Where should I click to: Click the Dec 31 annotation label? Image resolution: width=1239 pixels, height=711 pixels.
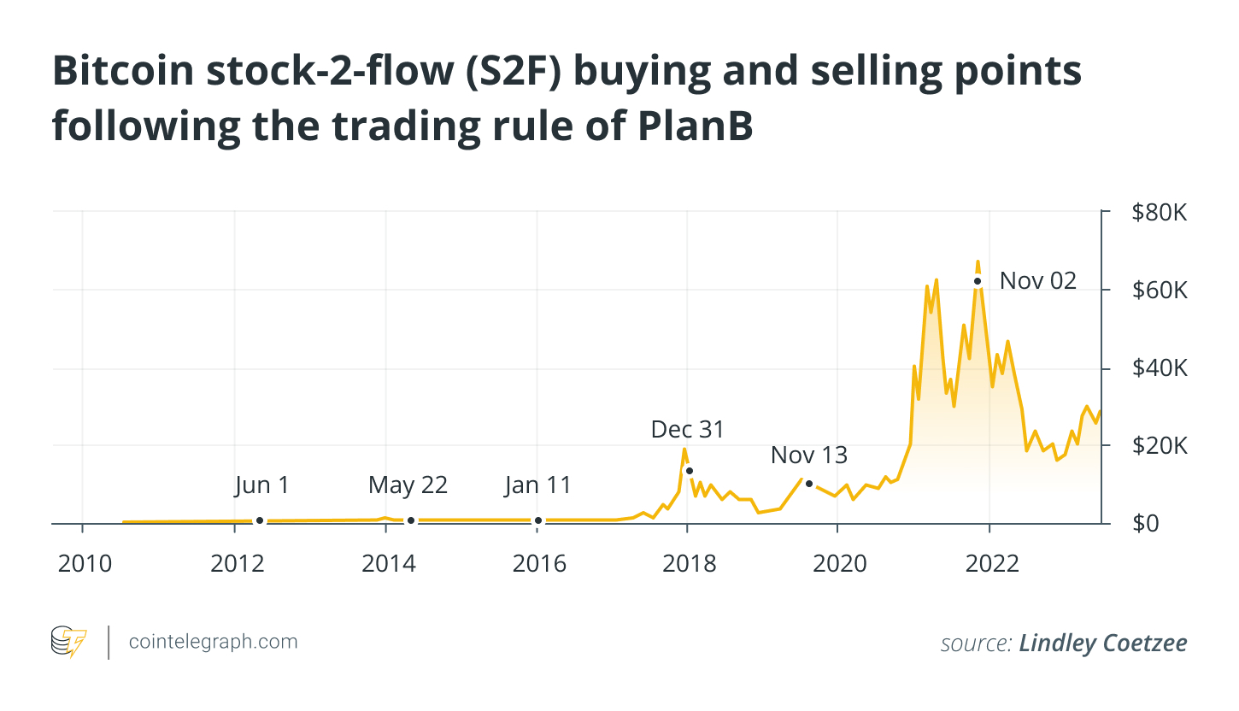tap(687, 429)
